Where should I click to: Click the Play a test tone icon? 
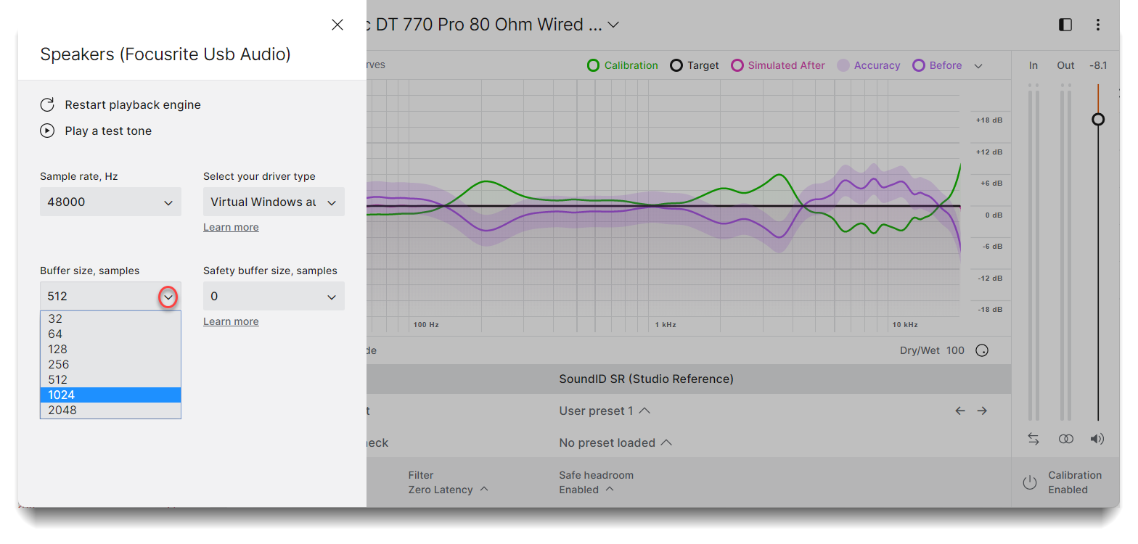coord(47,131)
